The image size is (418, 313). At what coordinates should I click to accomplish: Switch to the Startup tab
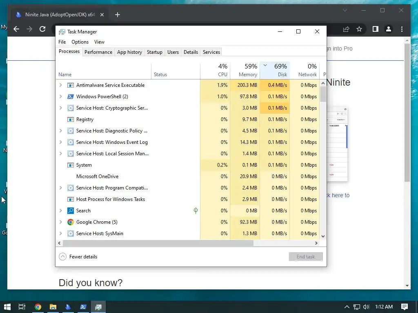(155, 52)
